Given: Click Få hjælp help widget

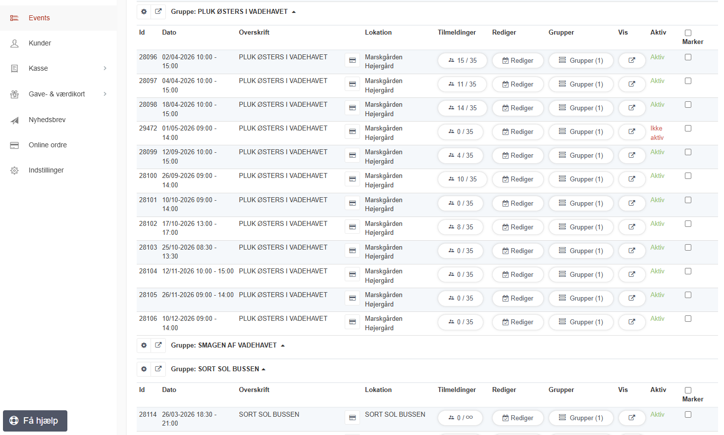Looking at the screenshot, I should click(35, 421).
